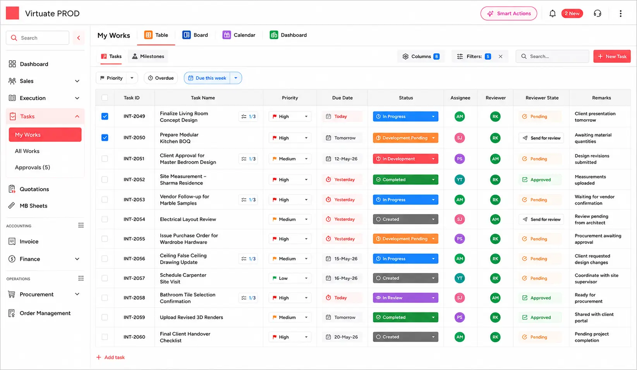Select the Tasks tab
The width and height of the screenshot is (637, 370).
[x=111, y=57]
